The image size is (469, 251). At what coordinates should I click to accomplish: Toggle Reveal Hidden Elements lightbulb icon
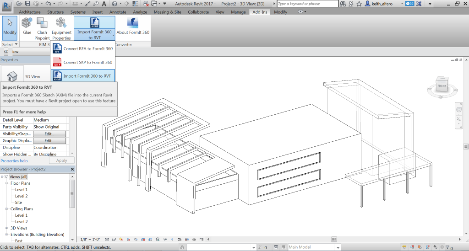point(172,239)
